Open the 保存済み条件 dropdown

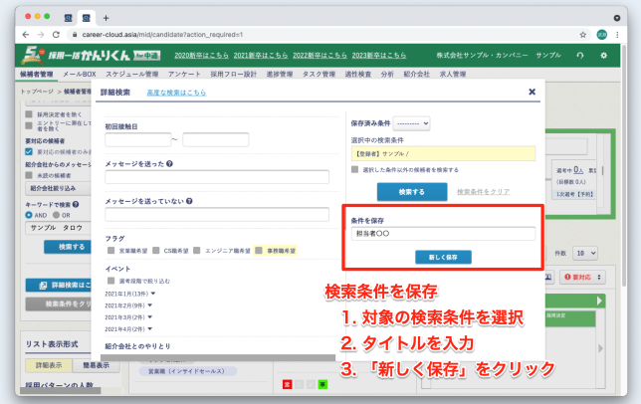click(411, 123)
